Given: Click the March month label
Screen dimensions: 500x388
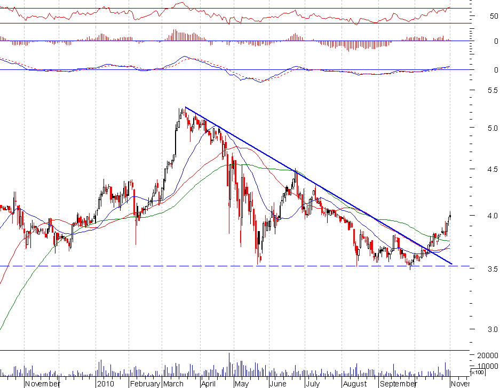Looking at the screenshot, I should (173, 384).
